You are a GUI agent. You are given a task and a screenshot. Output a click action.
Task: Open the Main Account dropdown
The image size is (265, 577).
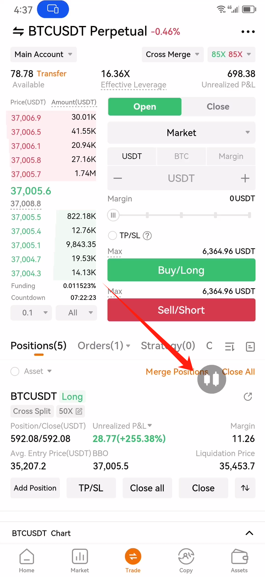[x=43, y=54]
